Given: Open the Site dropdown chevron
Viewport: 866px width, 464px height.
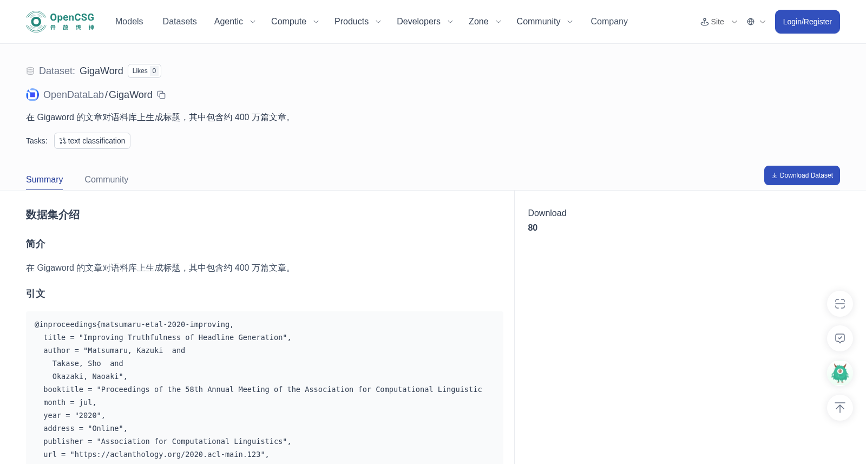Looking at the screenshot, I should [734, 22].
